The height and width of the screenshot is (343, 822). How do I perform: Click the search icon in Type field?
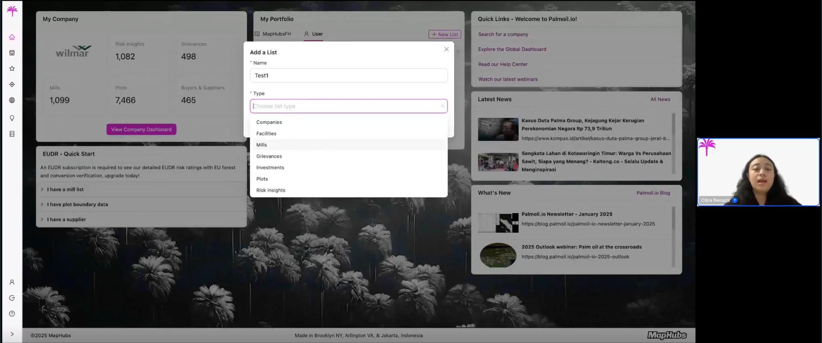[442, 106]
